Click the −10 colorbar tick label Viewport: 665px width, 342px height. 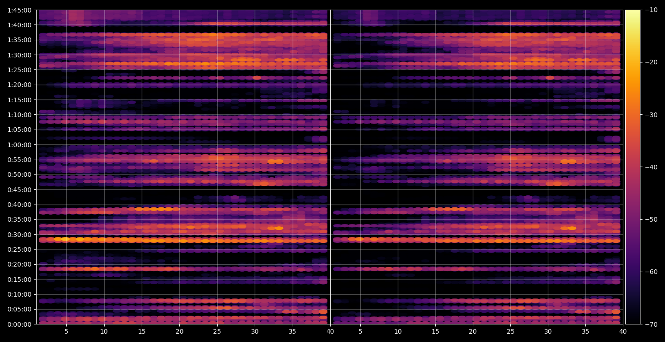[x=651, y=10]
